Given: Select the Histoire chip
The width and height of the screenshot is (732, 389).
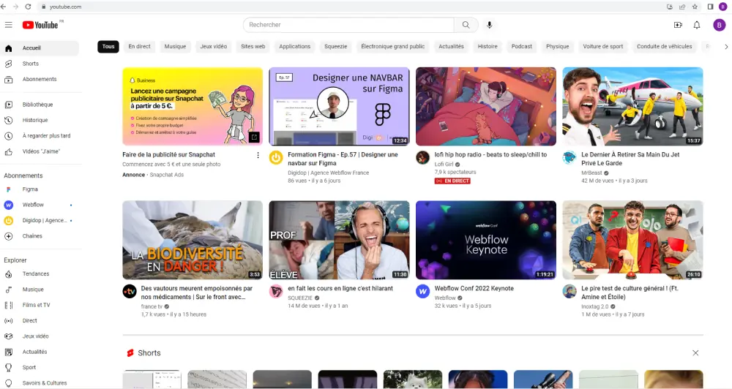Looking at the screenshot, I should pyautogui.click(x=488, y=47).
